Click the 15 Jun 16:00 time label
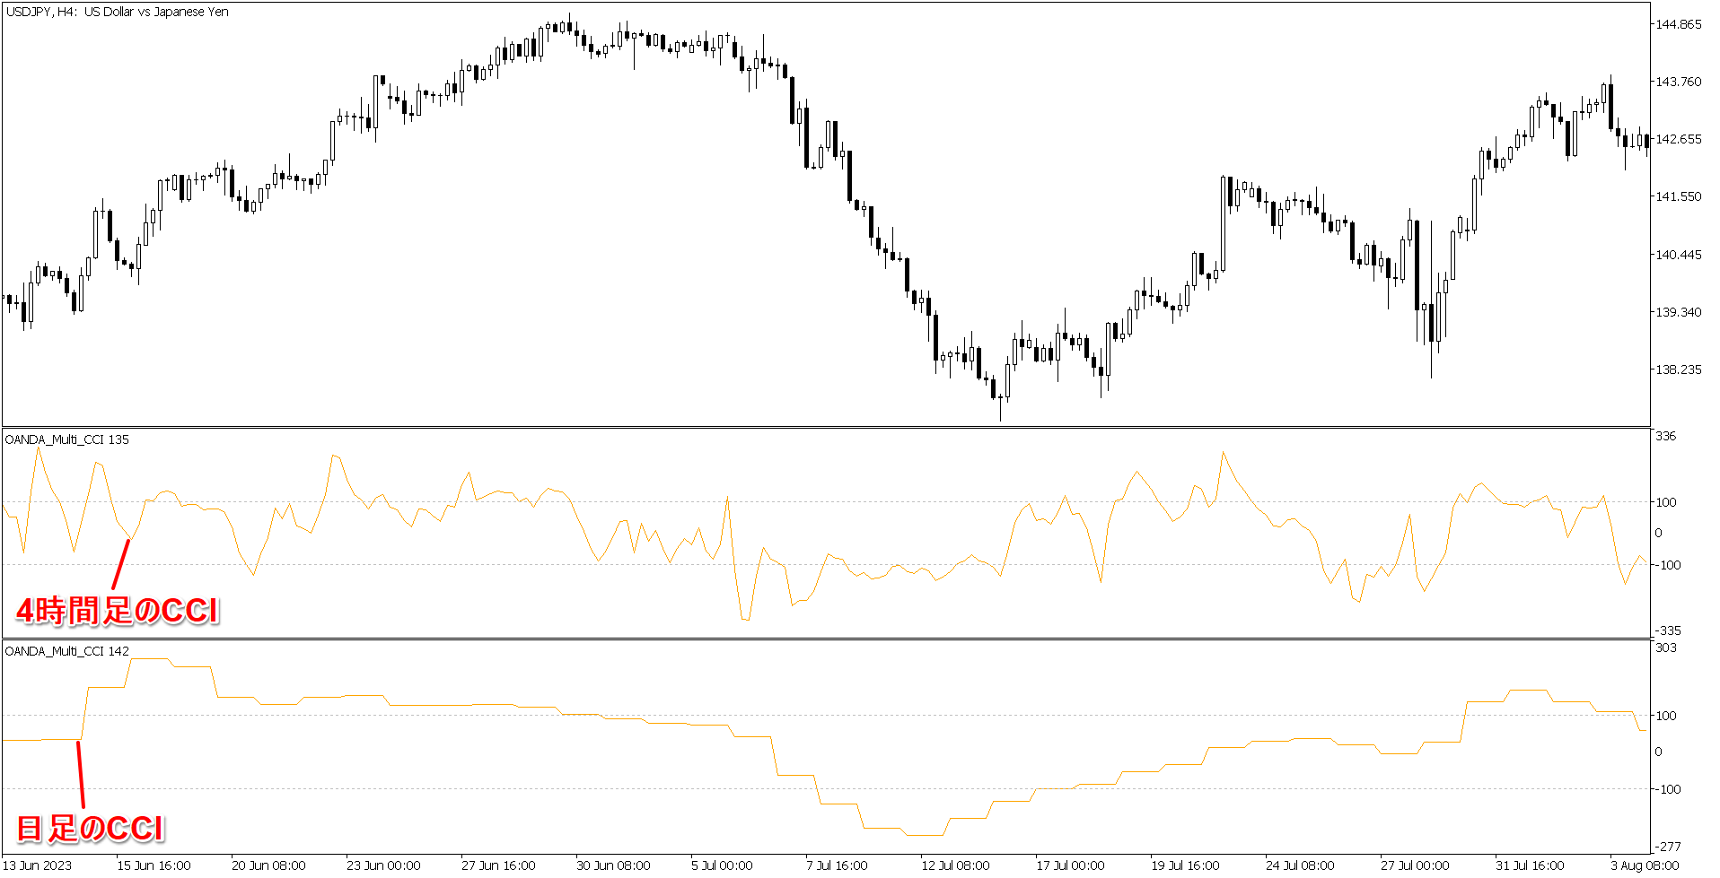The image size is (1720, 878). click(x=154, y=865)
